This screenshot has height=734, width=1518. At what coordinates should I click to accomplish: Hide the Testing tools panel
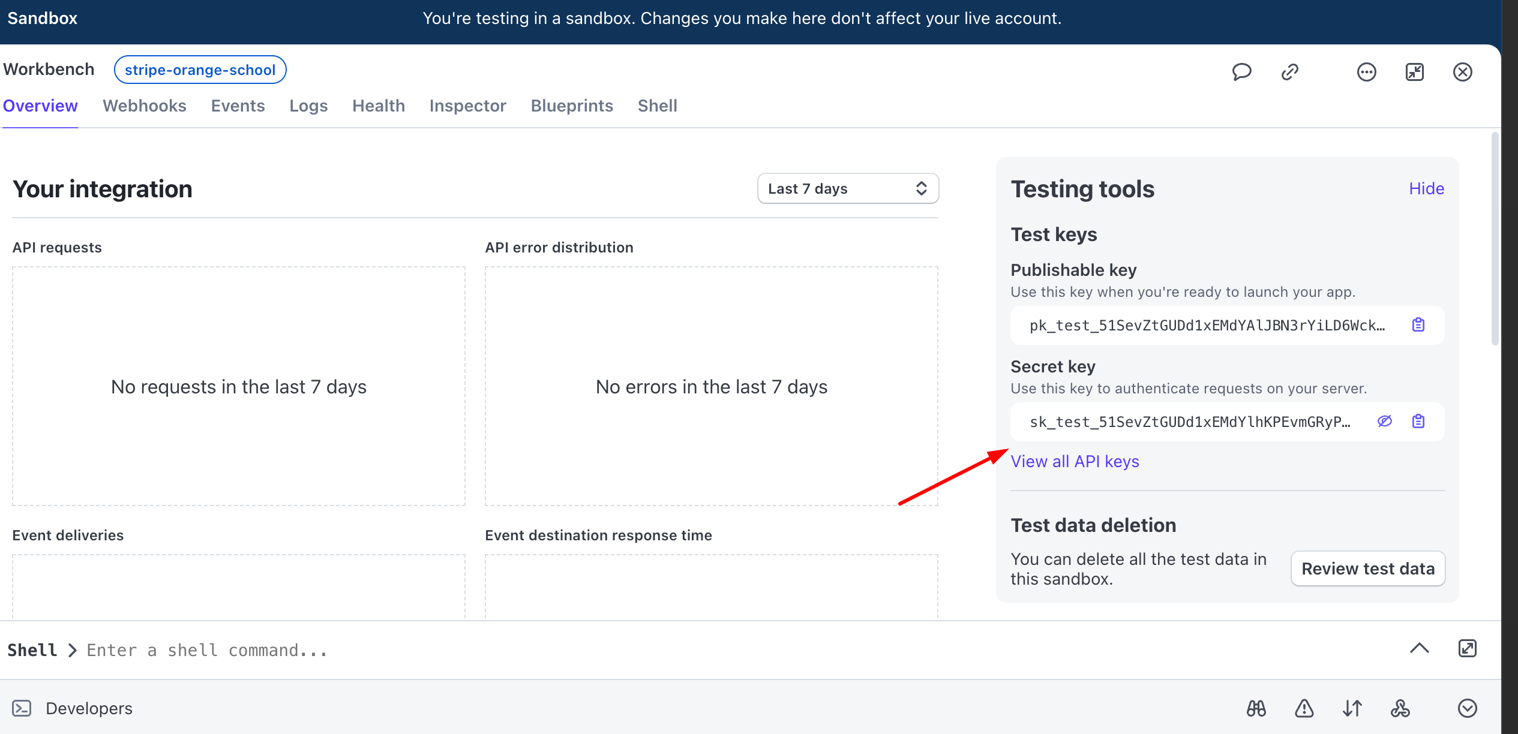(1426, 188)
